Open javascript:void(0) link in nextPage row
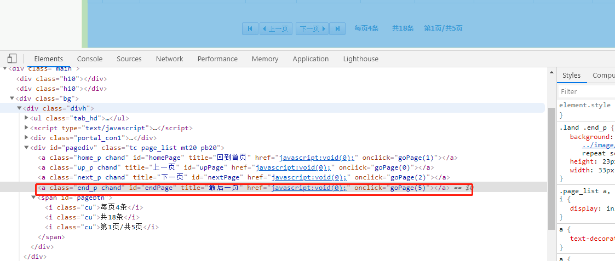Image resolution: width=615 pixels, height=261 pixels. click(x=309, y=177)
